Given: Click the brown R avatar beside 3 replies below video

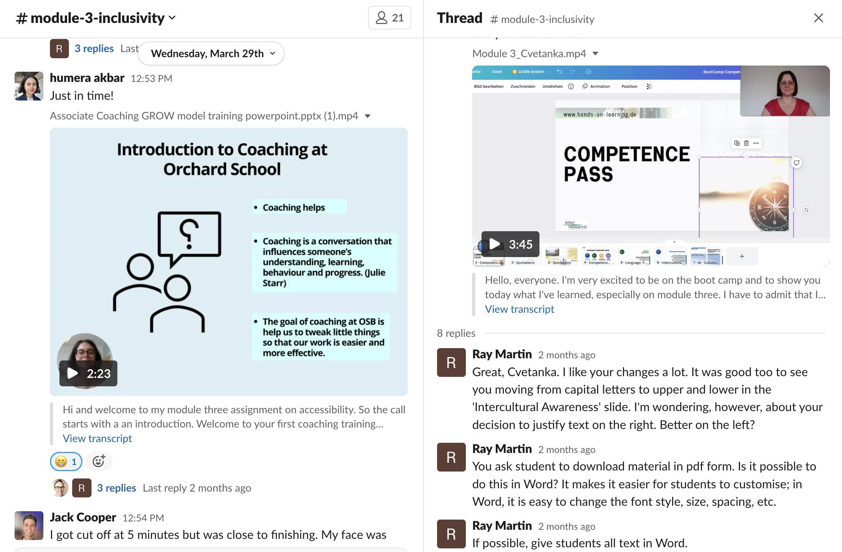Looking at the screenshot, I should click(x=82, y=488).
